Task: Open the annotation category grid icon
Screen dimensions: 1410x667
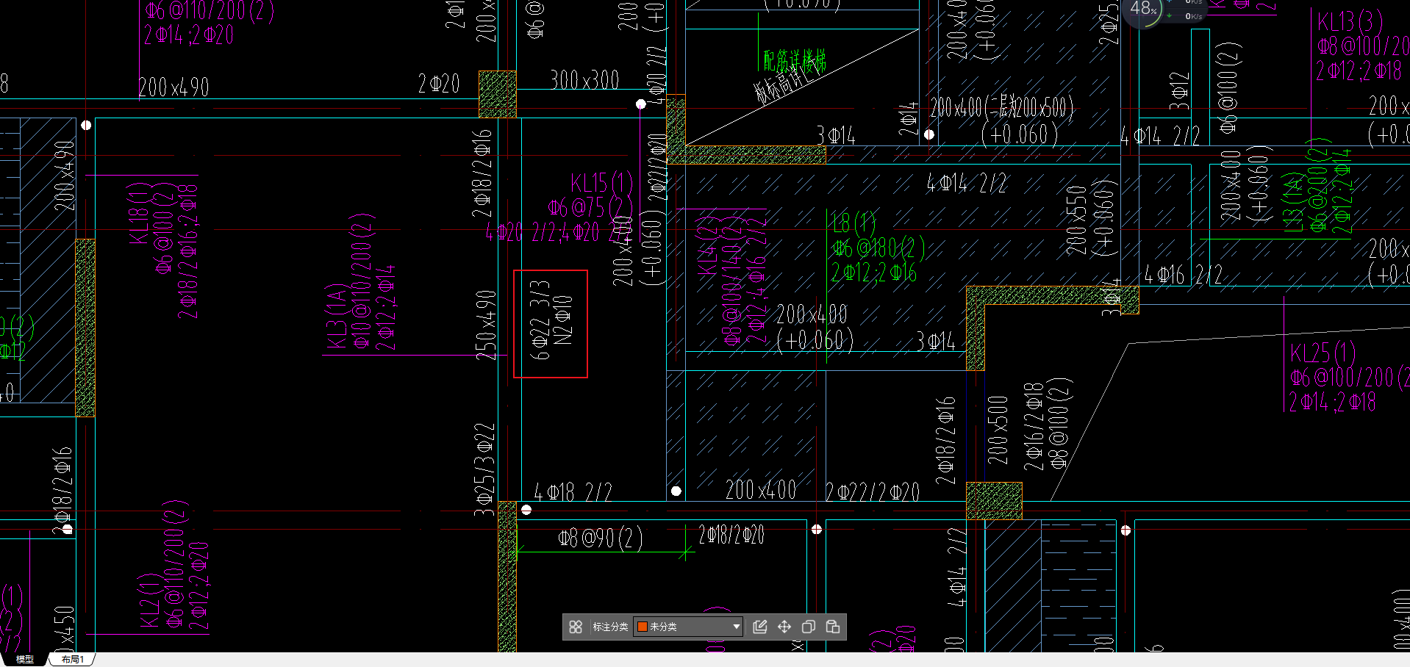Action: point(576,627)
